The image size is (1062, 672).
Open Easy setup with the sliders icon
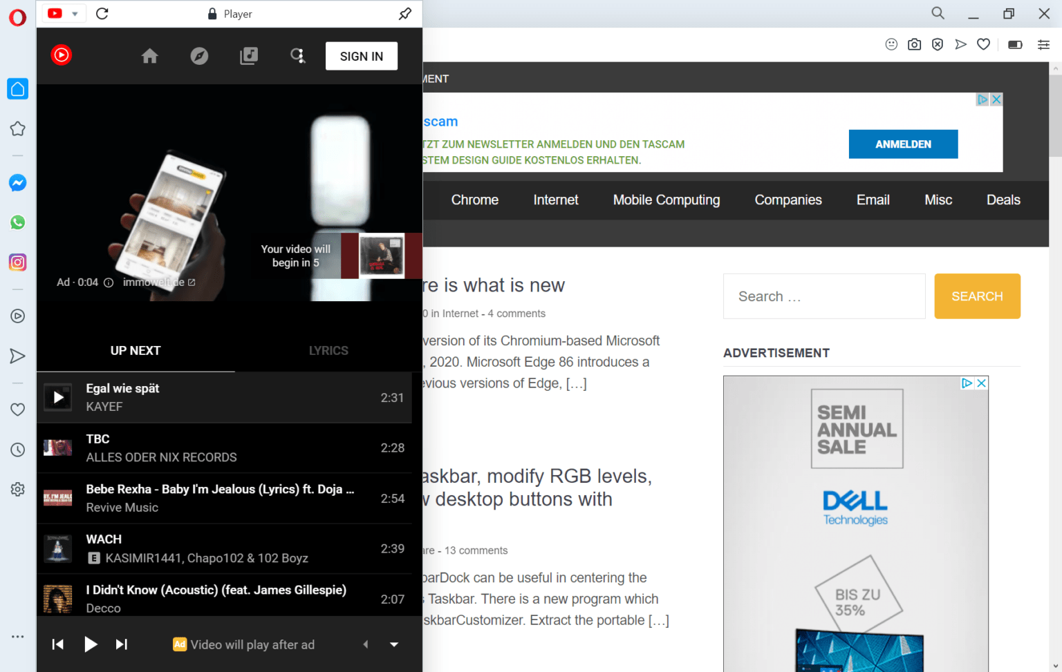[x=1044, y=44]
